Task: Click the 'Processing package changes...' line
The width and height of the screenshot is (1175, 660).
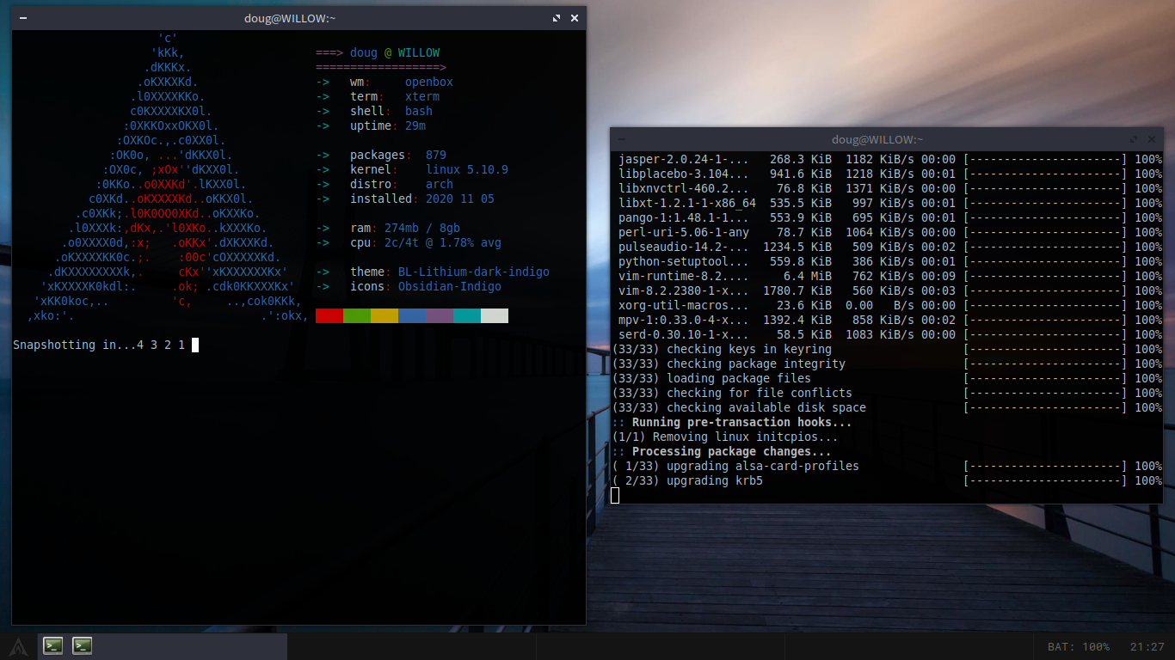Action: tap(722, 451)
